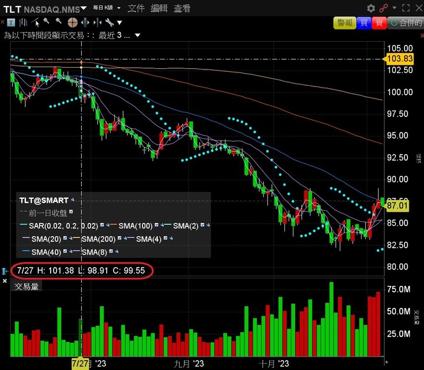This screenshot has width=424, height=370.
Task: Click the 105.00 price axis label
Action: coord(400,49)
